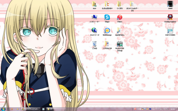Click the Show Desktop button

pos(177,109)
